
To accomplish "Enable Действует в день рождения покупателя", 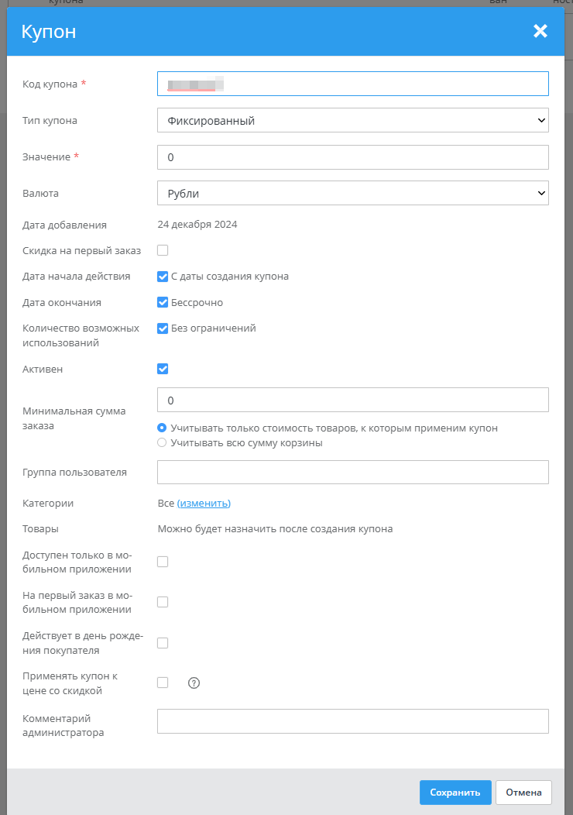I will click(163, 642).
